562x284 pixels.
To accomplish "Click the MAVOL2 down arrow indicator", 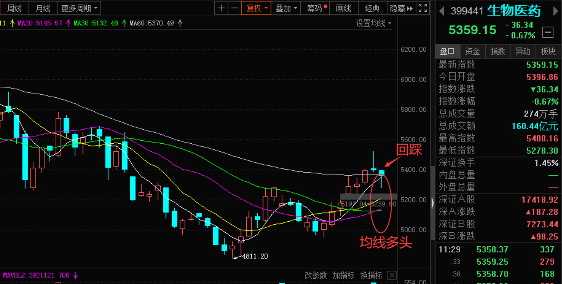I will 76,276.
